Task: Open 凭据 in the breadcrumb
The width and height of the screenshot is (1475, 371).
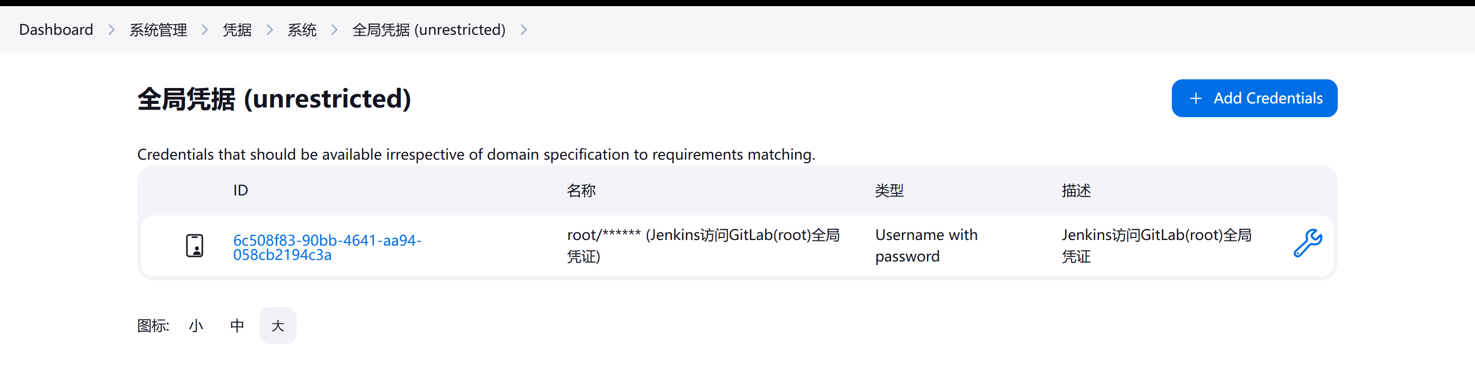Action: 237,30
